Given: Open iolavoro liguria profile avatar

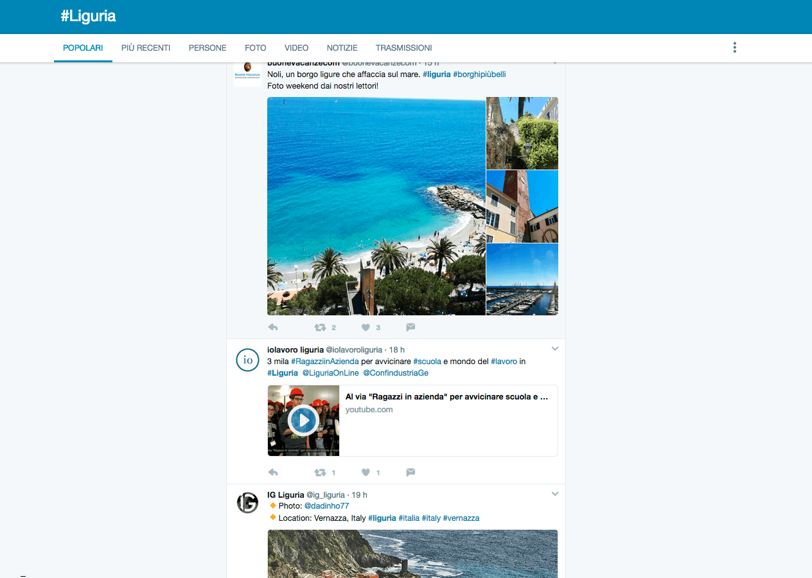Looking at the screenshot, I should click(247, 360).
